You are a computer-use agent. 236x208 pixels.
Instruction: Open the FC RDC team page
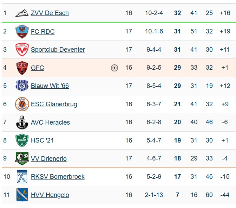pos(43,32)
